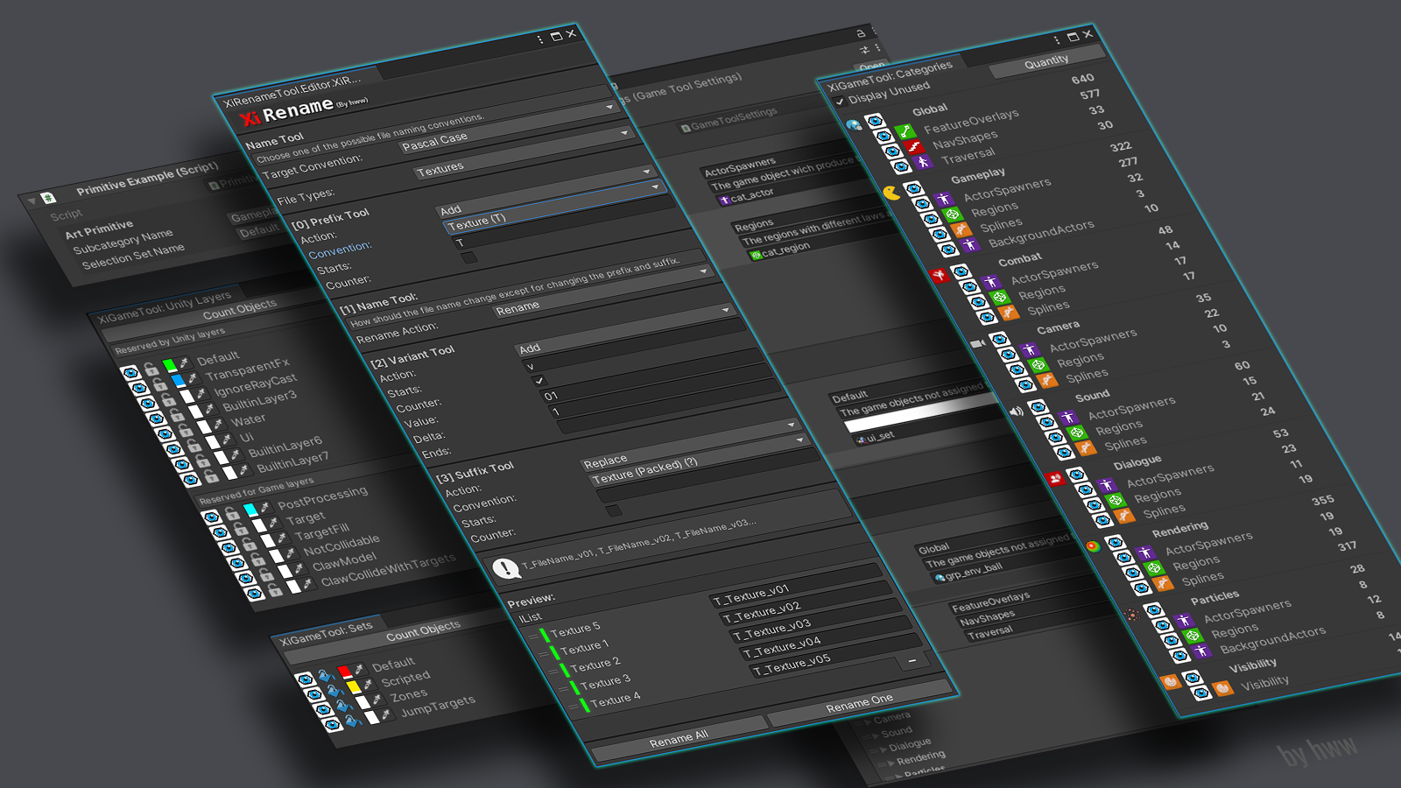This screenshot has height=788, width=1401.
Task: Click purple ActorSpawners icon under Camera
Action: pos(1028,350)
